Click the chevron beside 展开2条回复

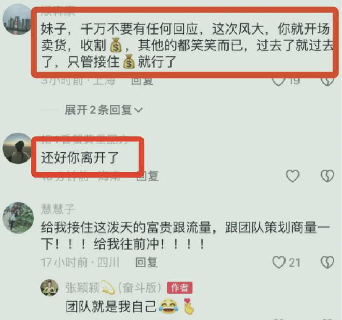click(138, 110)
